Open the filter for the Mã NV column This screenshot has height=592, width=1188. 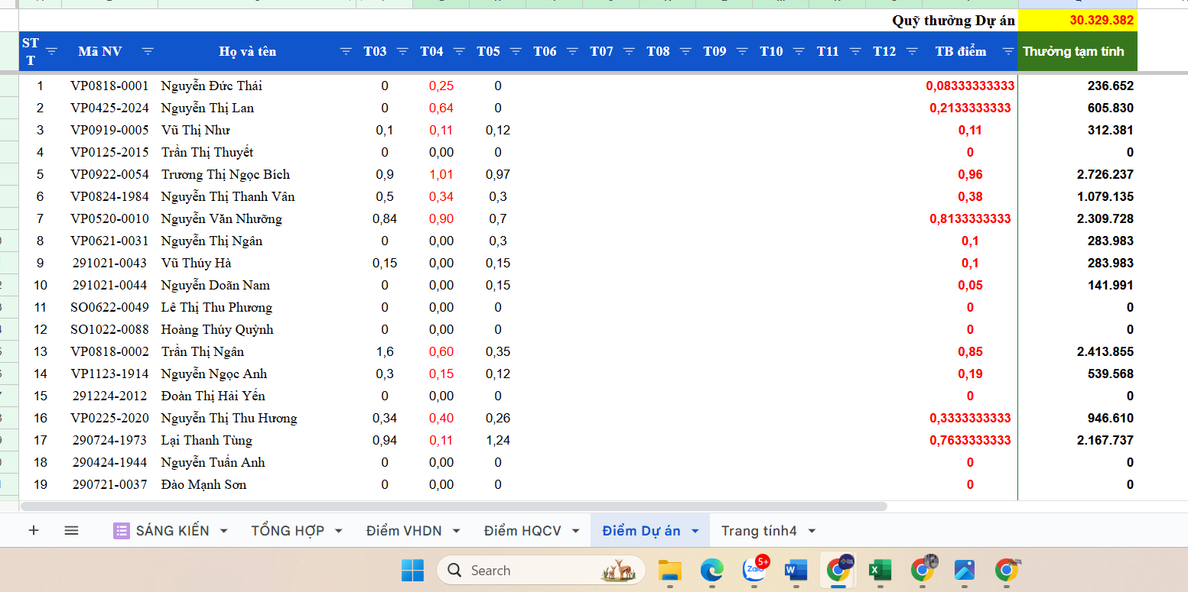click(148, 51)
